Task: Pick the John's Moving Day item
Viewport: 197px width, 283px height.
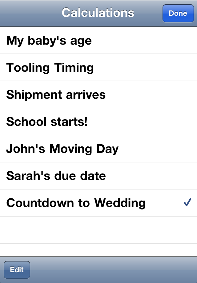Action: point(62,149)
